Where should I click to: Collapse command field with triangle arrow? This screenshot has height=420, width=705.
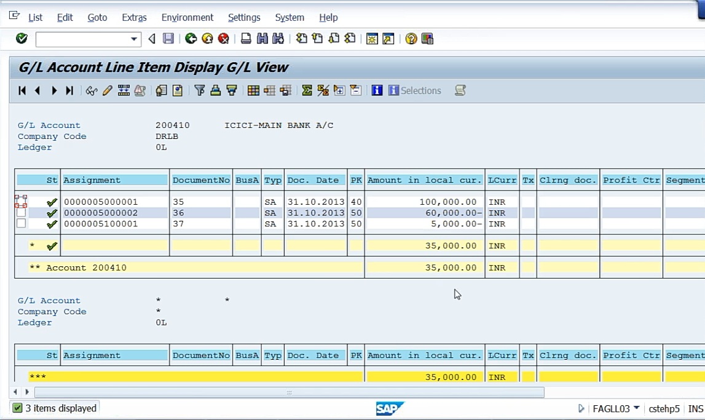(x=152, y=39)
